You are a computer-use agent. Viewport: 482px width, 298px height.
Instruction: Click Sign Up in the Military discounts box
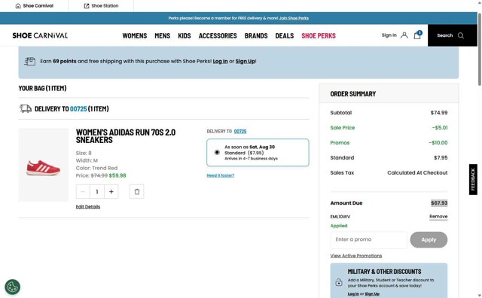[372, 294]
